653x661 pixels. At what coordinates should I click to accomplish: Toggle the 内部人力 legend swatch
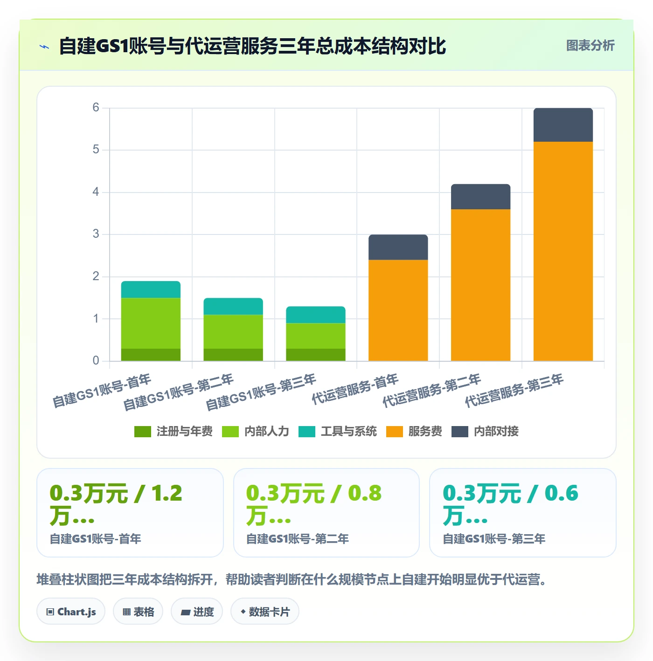[230, 432]
